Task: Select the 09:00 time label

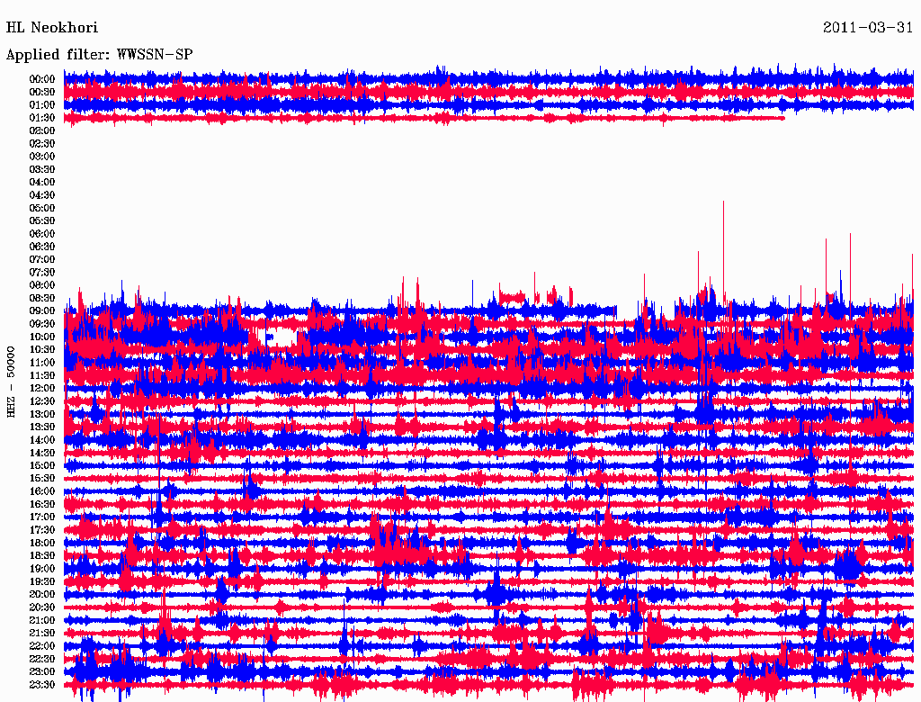Action: [x=41, y=310]
